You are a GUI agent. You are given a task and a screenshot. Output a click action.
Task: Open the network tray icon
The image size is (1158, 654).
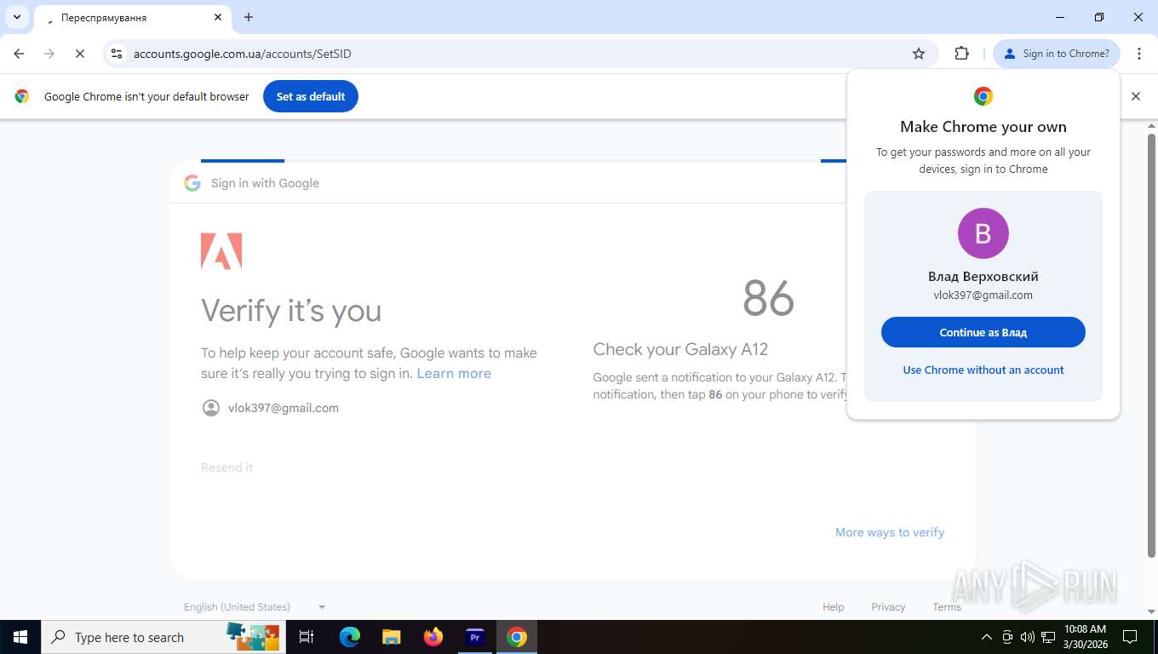point(1048,637)
